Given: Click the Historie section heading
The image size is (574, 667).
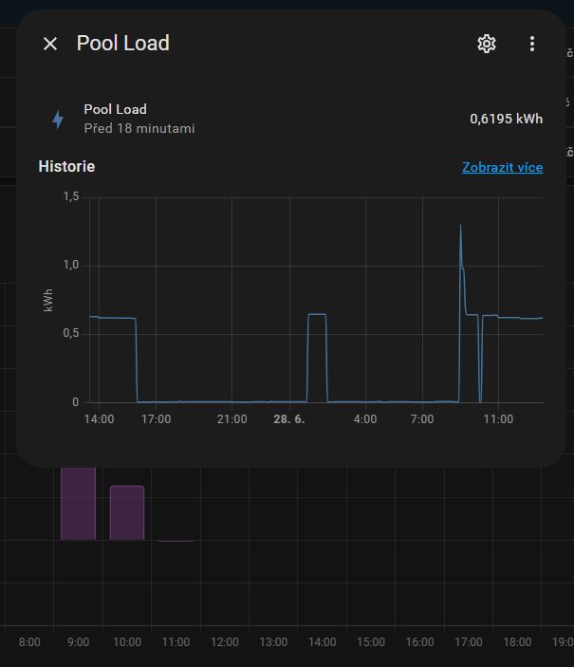Looking at the screenshot, I should [x=66, y=167].
